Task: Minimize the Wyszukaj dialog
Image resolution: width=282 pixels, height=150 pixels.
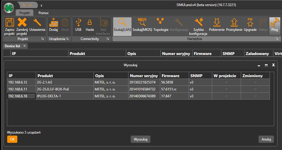Action: [259, 65]
